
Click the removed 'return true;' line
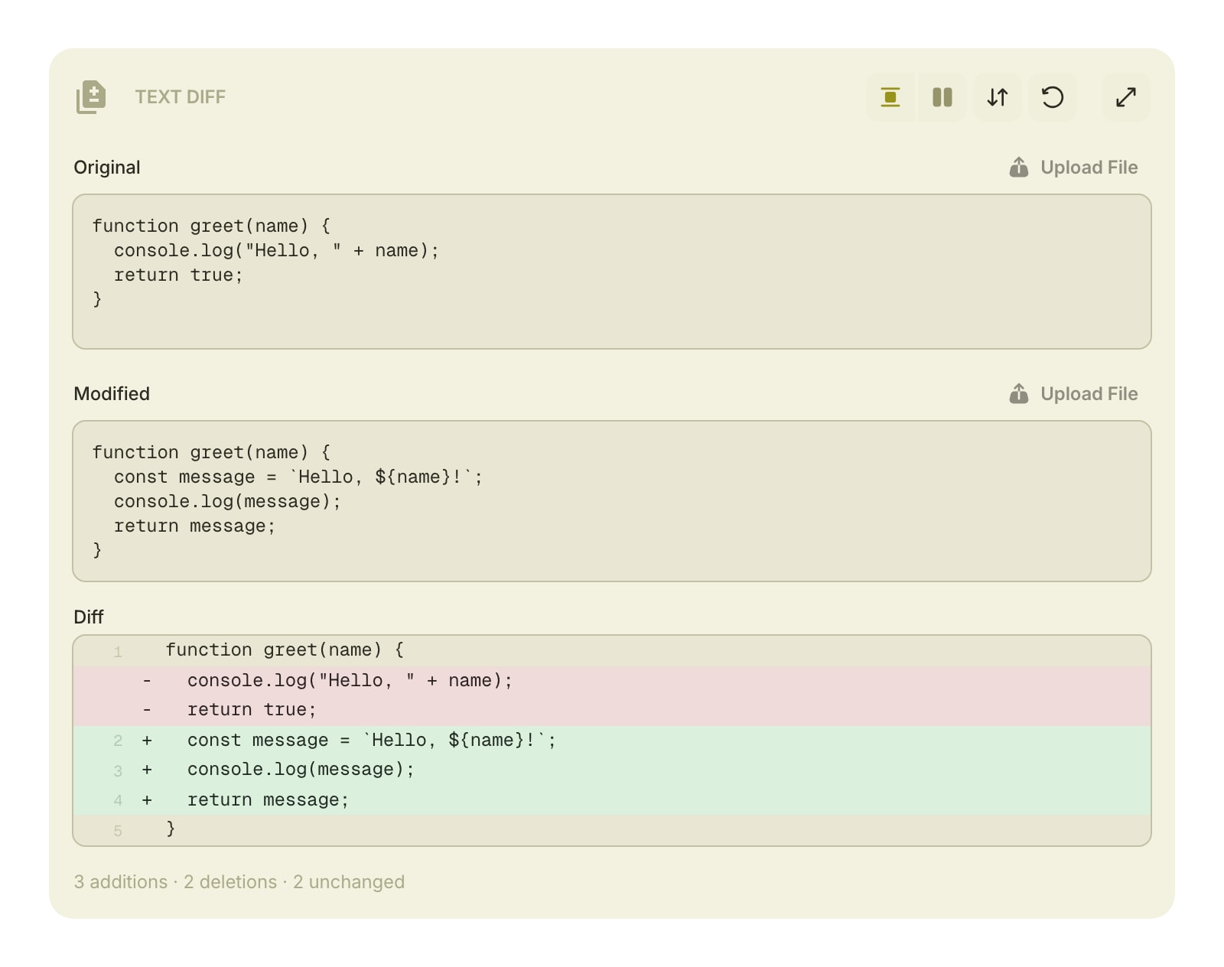click(252, 710)
